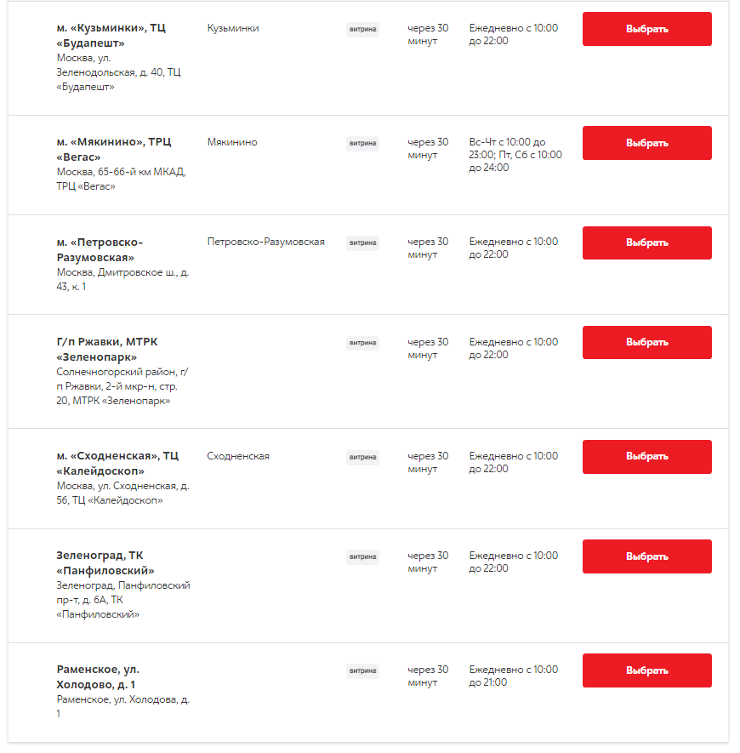Click the Кузьминки metro station label

point(233,28)
